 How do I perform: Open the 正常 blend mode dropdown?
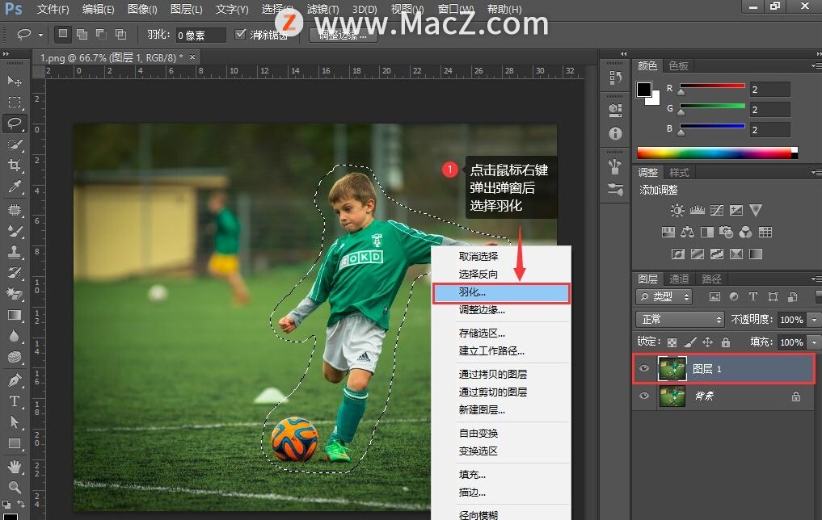(680, 320)
